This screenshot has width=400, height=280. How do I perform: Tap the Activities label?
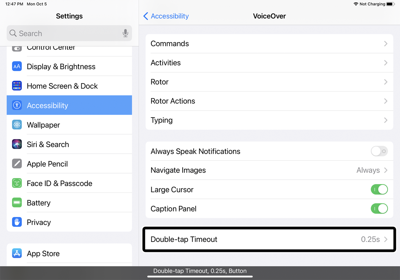[x=166, y=63]
